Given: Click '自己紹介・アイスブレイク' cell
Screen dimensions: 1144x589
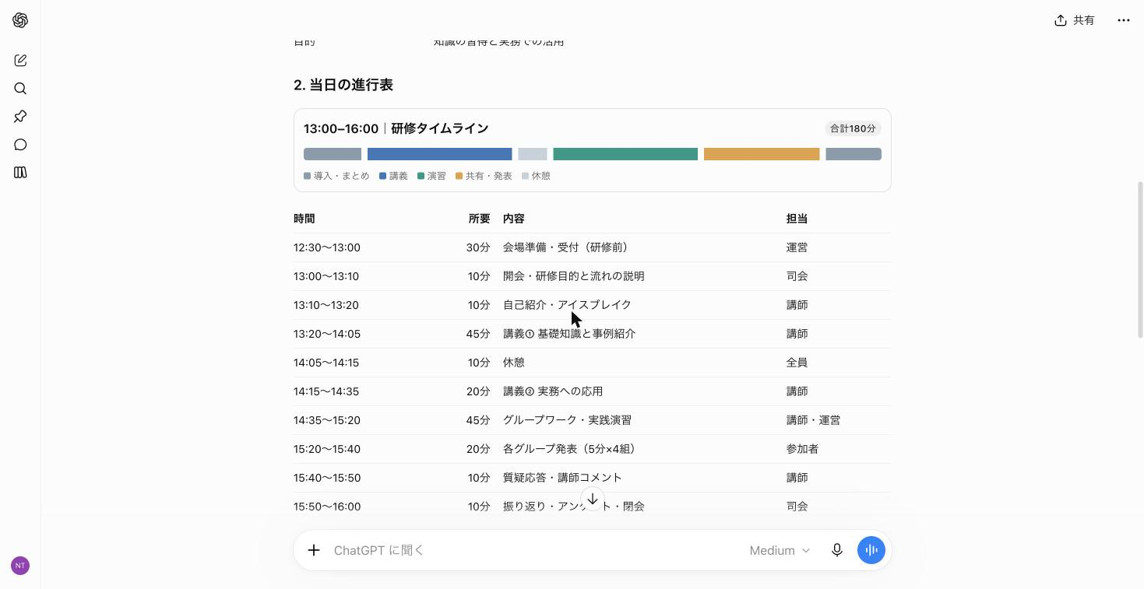Looking at the screenshot, I should coord(568,305).
